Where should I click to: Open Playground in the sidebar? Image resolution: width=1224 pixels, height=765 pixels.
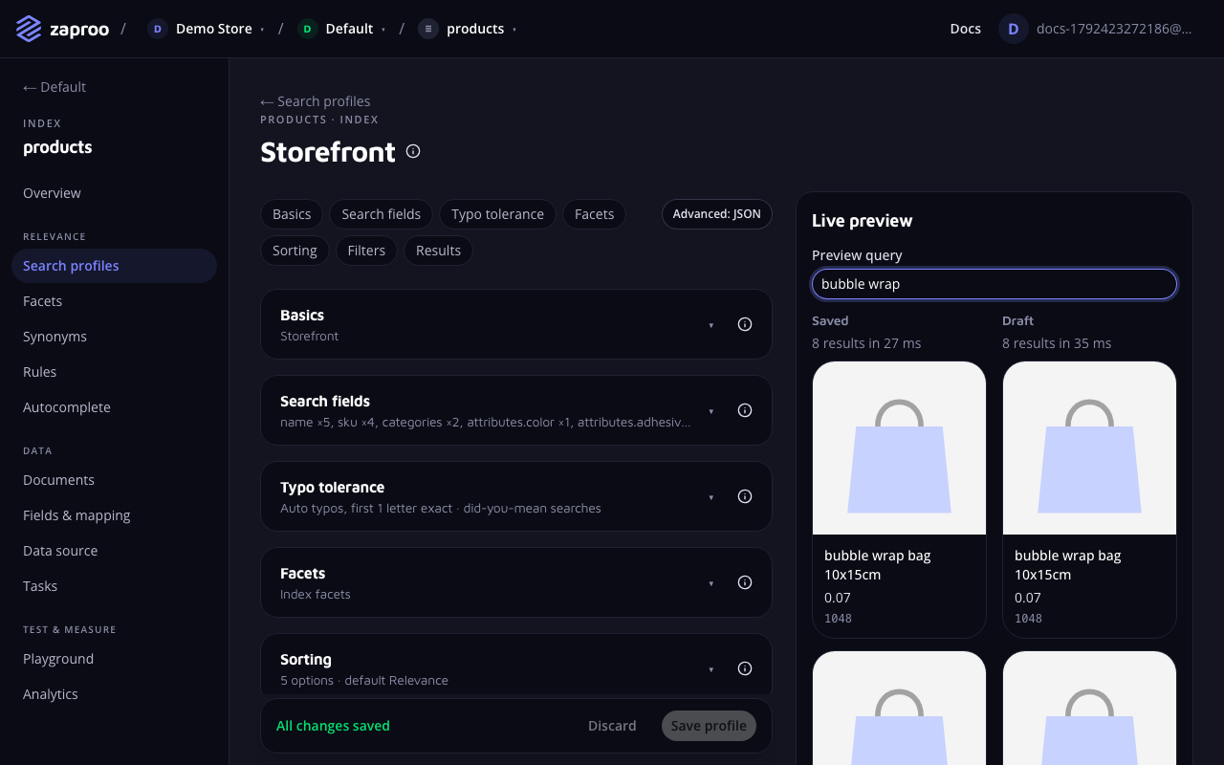pos(114,659)
